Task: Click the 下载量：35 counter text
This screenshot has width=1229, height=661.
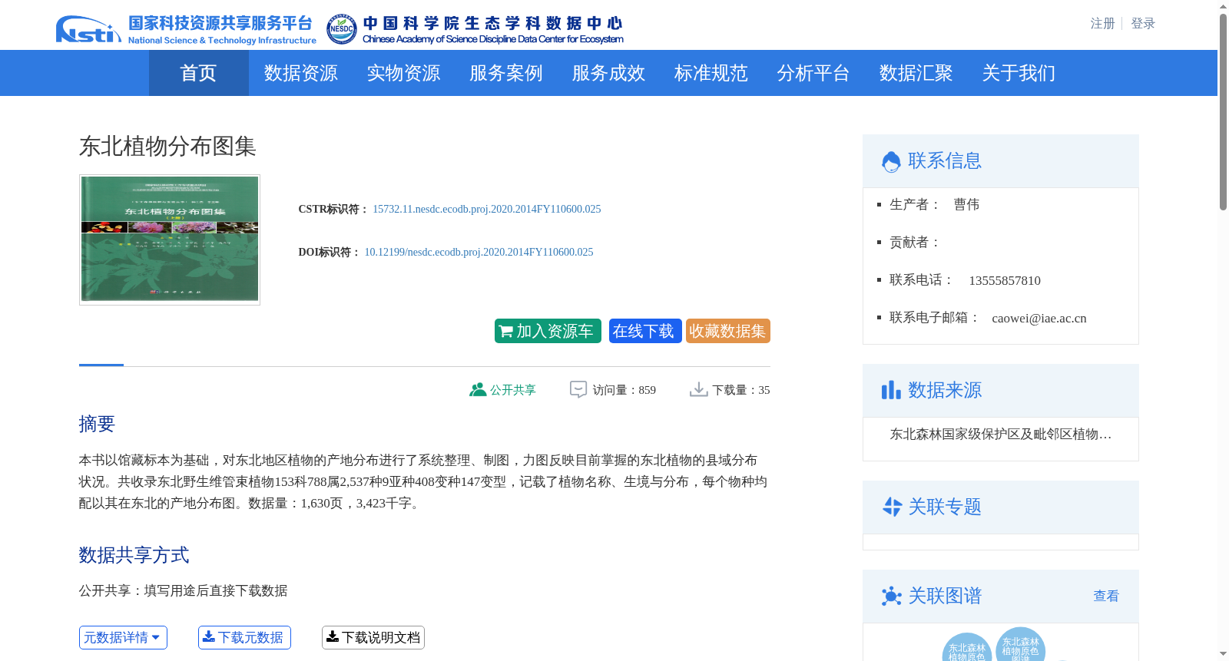Action: pos(740,390)
